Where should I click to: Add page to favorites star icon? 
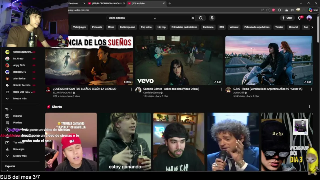click(267, 10)
